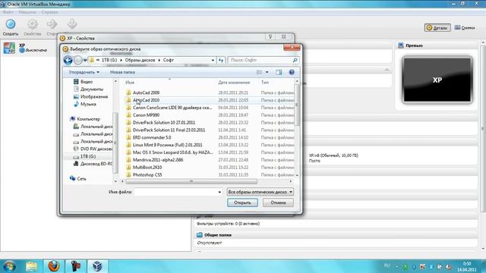This screenshot has height=273, width=486.
Task: Click the XP preview thumbnail in VirtualBox
Action: 437,80
